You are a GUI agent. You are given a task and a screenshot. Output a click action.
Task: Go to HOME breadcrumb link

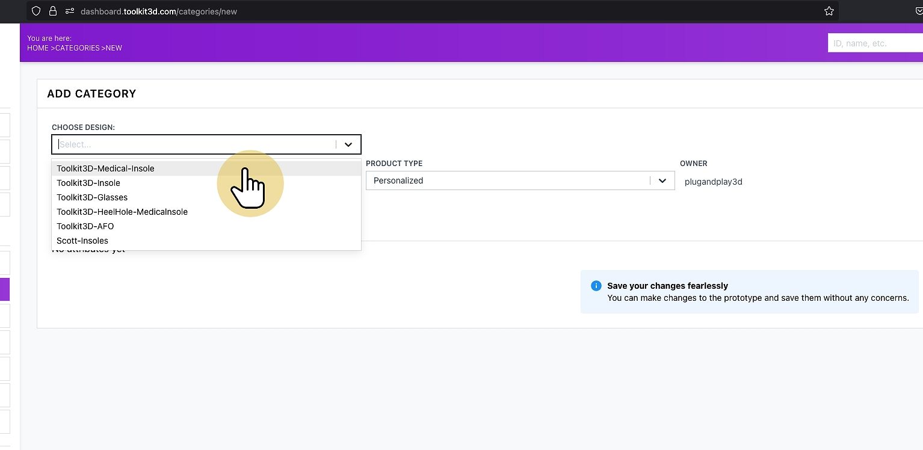click(38, 48)
